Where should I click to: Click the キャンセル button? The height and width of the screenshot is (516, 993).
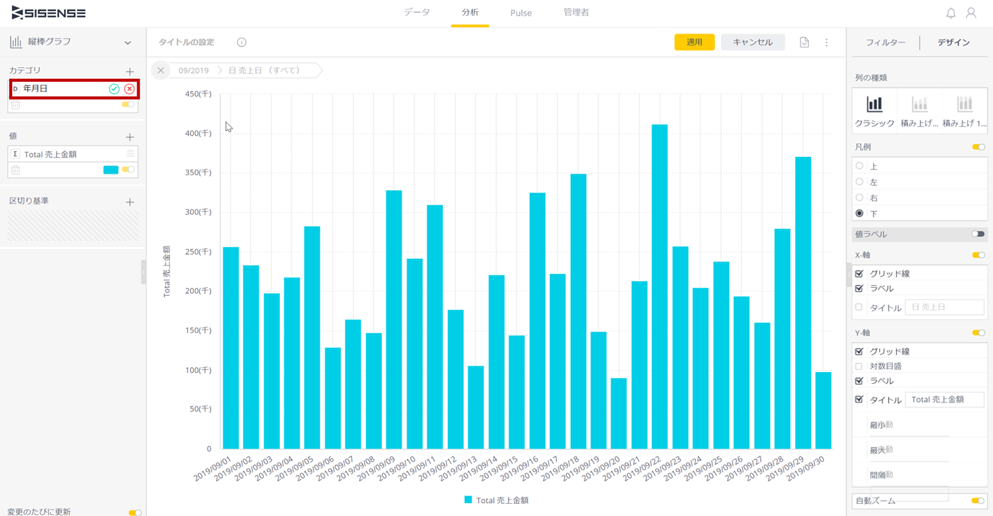click(x=752, y=42)
